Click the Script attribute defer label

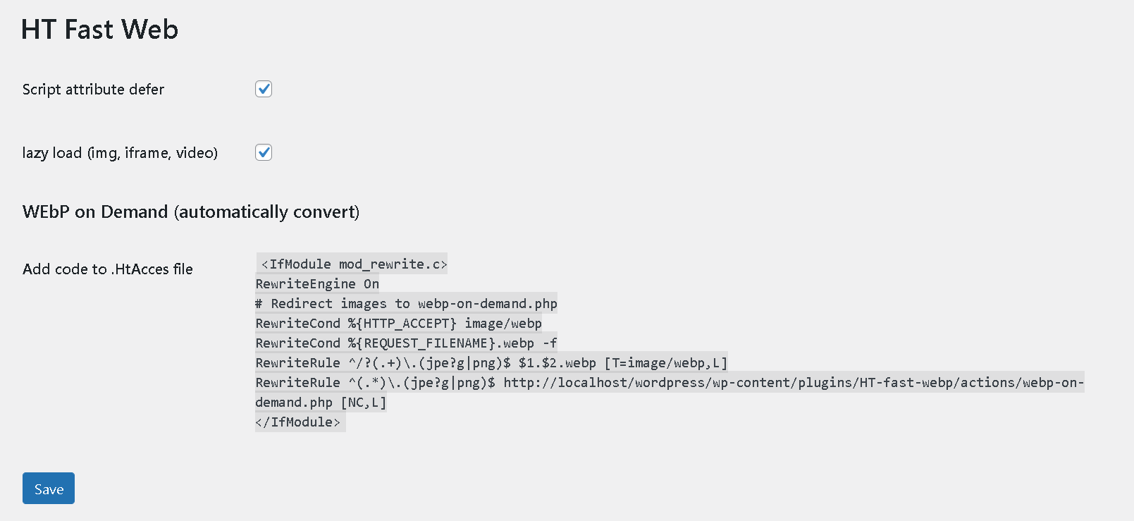pyautogui.click(x=93, y=90)
